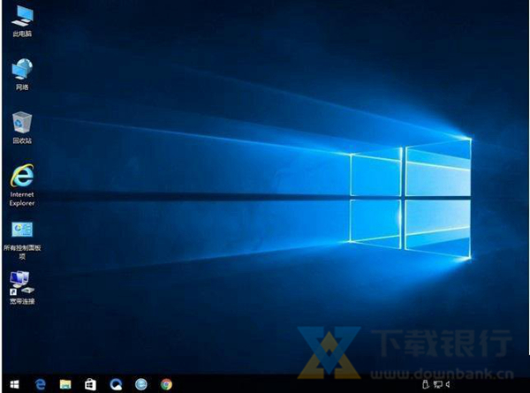
Task: Open the network status tray icon
Action: click(436, 384)
